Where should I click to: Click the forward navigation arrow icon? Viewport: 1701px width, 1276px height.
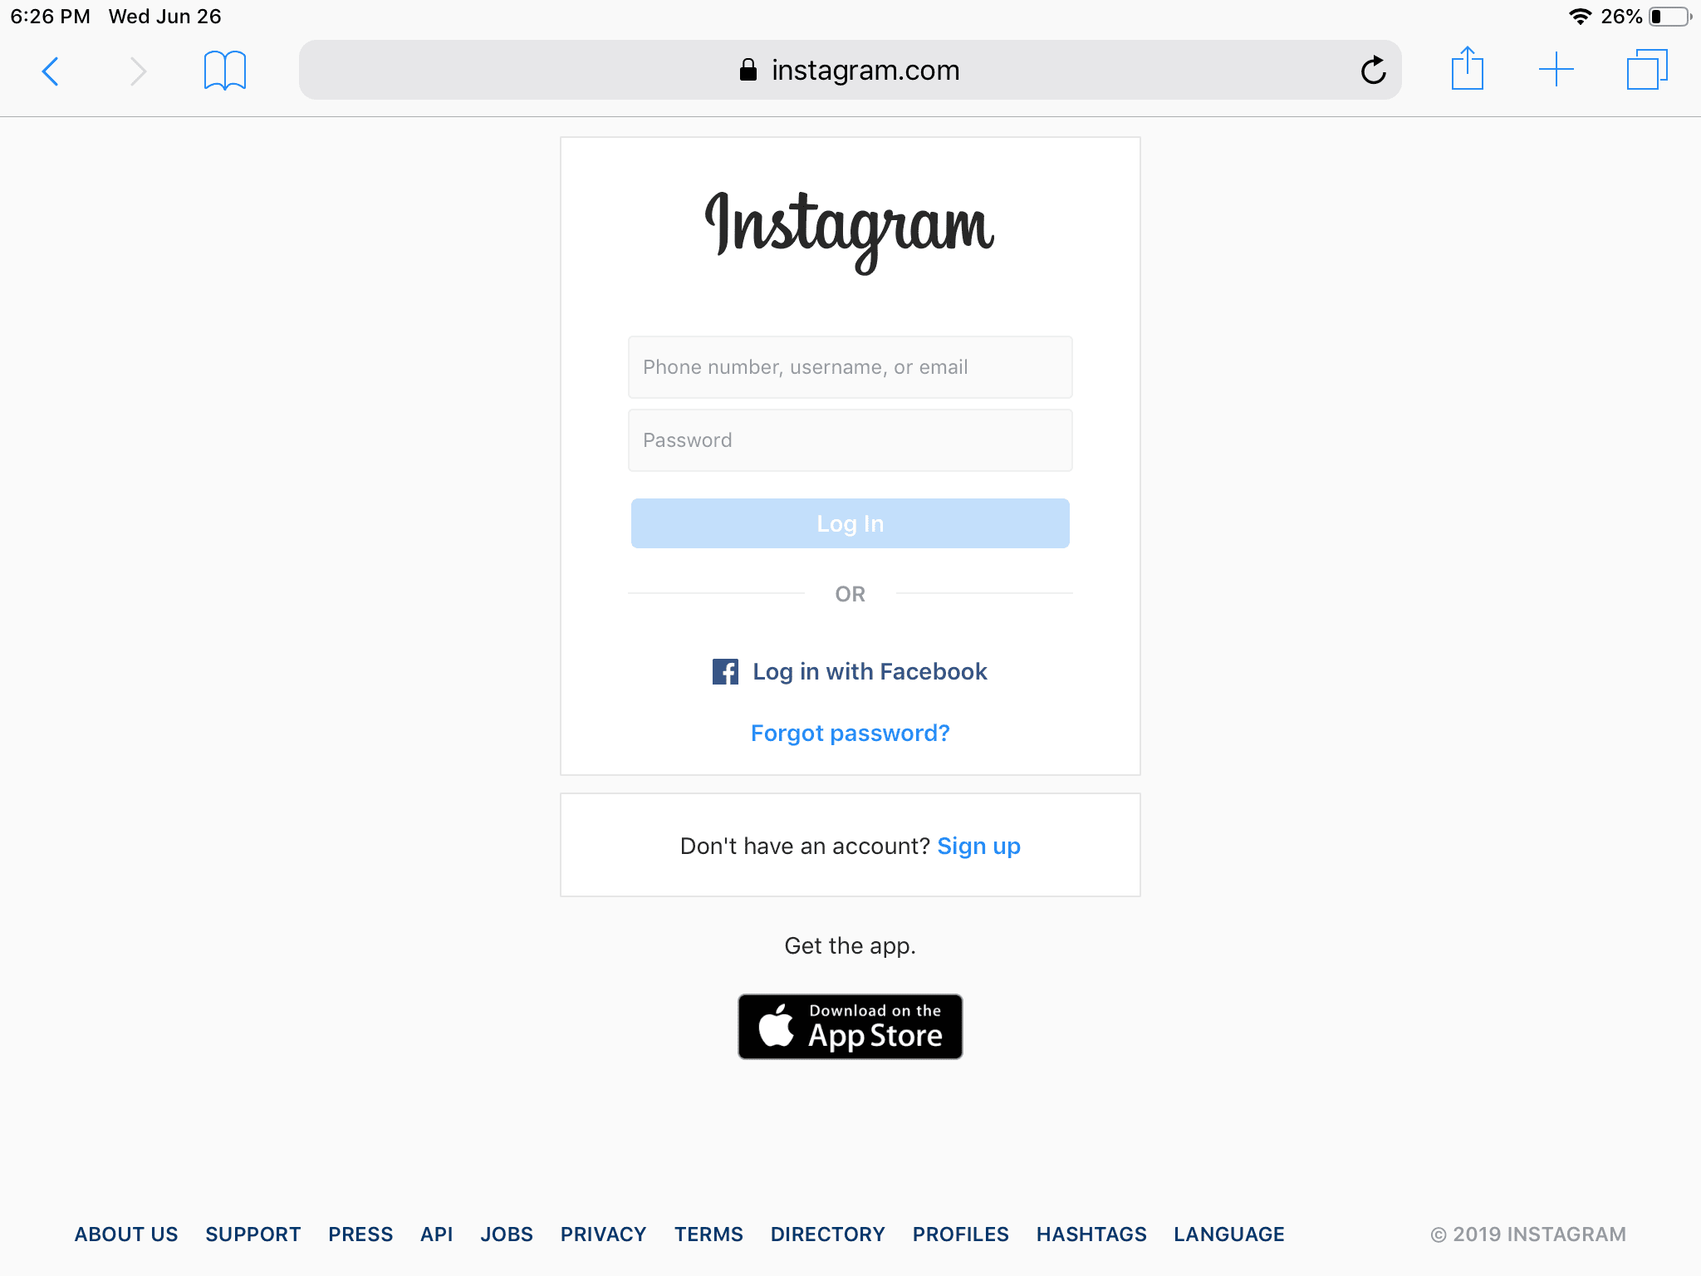coord(134,70)
